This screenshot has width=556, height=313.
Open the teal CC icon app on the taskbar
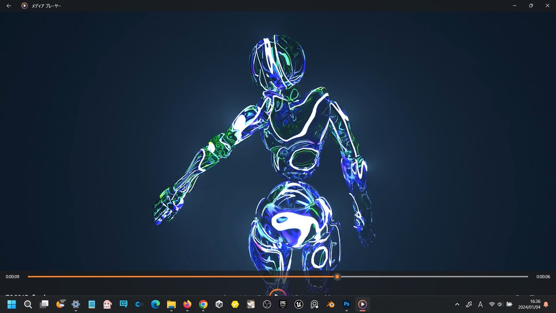[124, 304]
